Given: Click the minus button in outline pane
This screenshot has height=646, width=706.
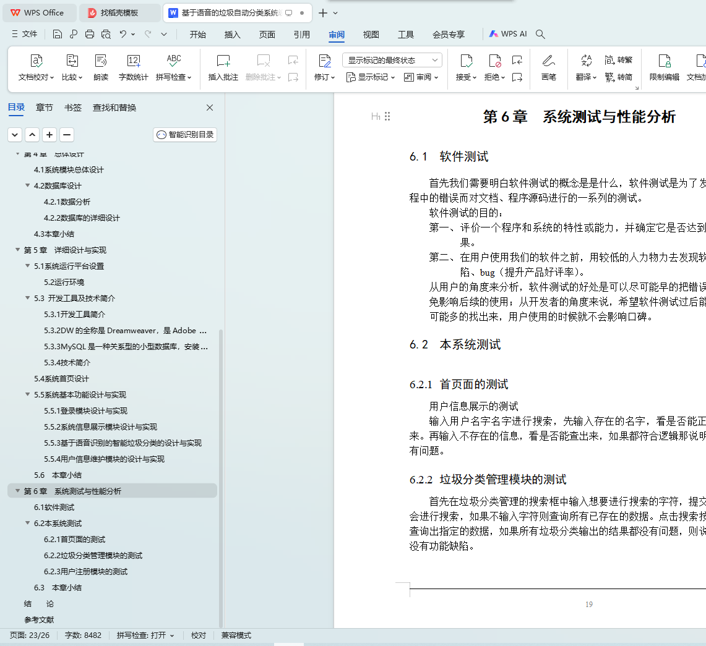Looking at the screenshot, I should click(67, 135).
